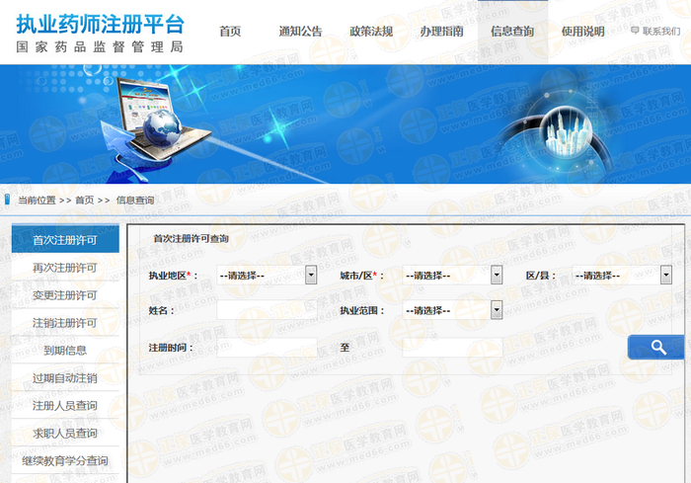This screenshot has width=691, height=483.
Task: Click the 联系我们 chat icon
Action: pyautogui.click(x=635, y=32)
